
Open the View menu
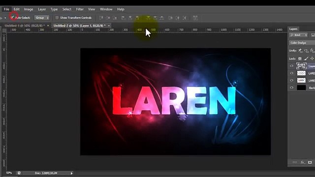point(92,9)
